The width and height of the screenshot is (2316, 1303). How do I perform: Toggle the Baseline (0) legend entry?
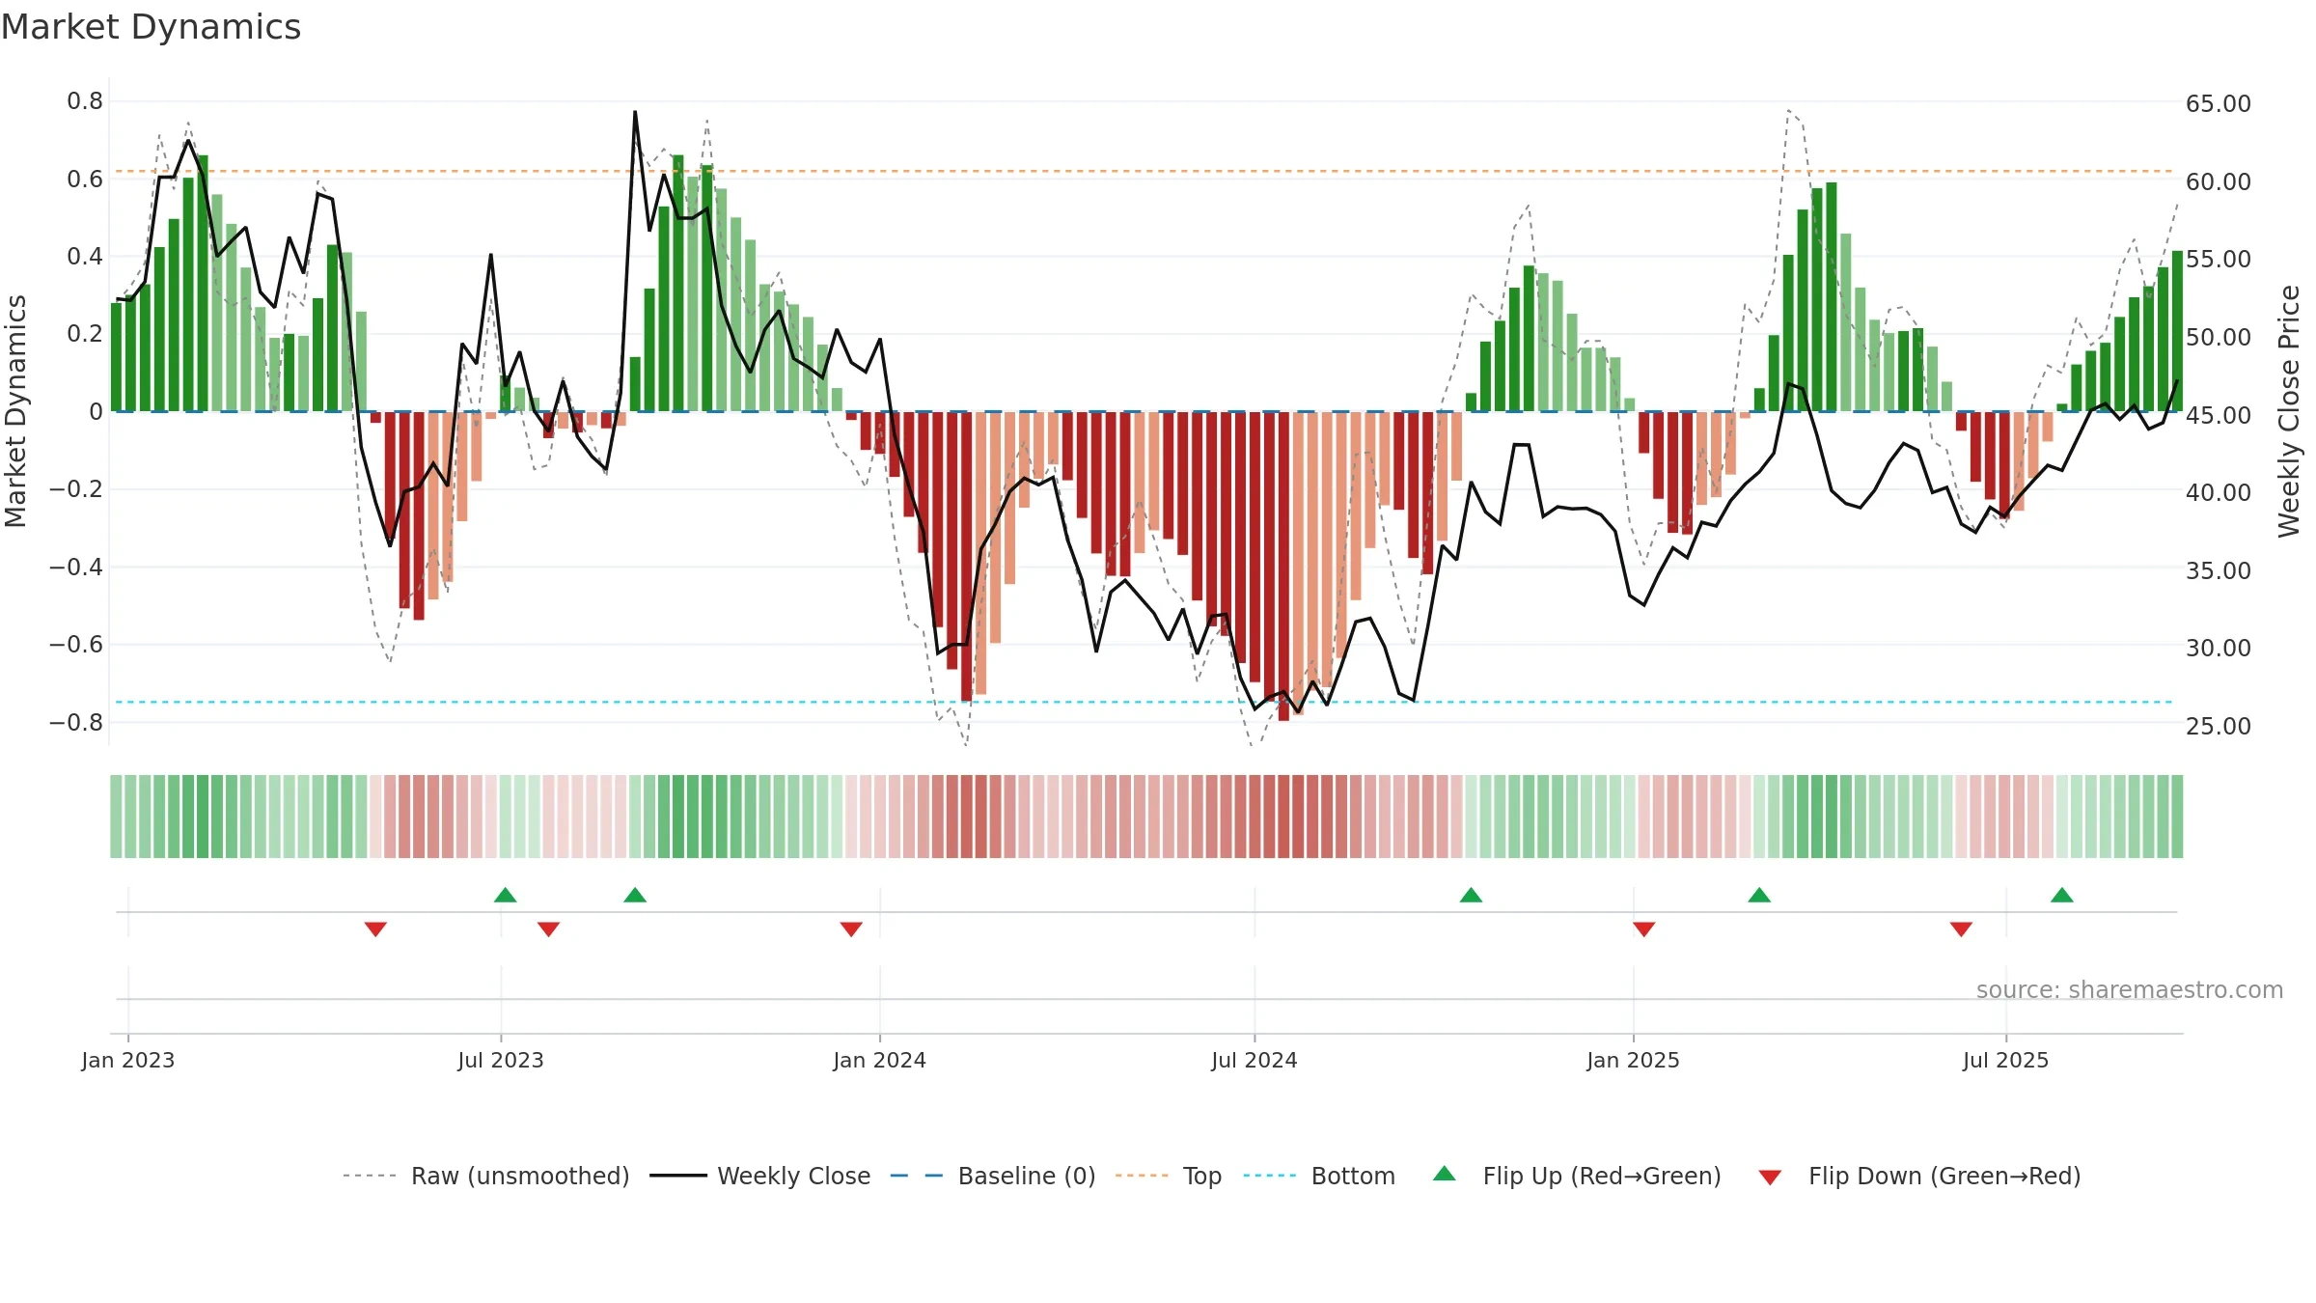(x=992, y=1176)
